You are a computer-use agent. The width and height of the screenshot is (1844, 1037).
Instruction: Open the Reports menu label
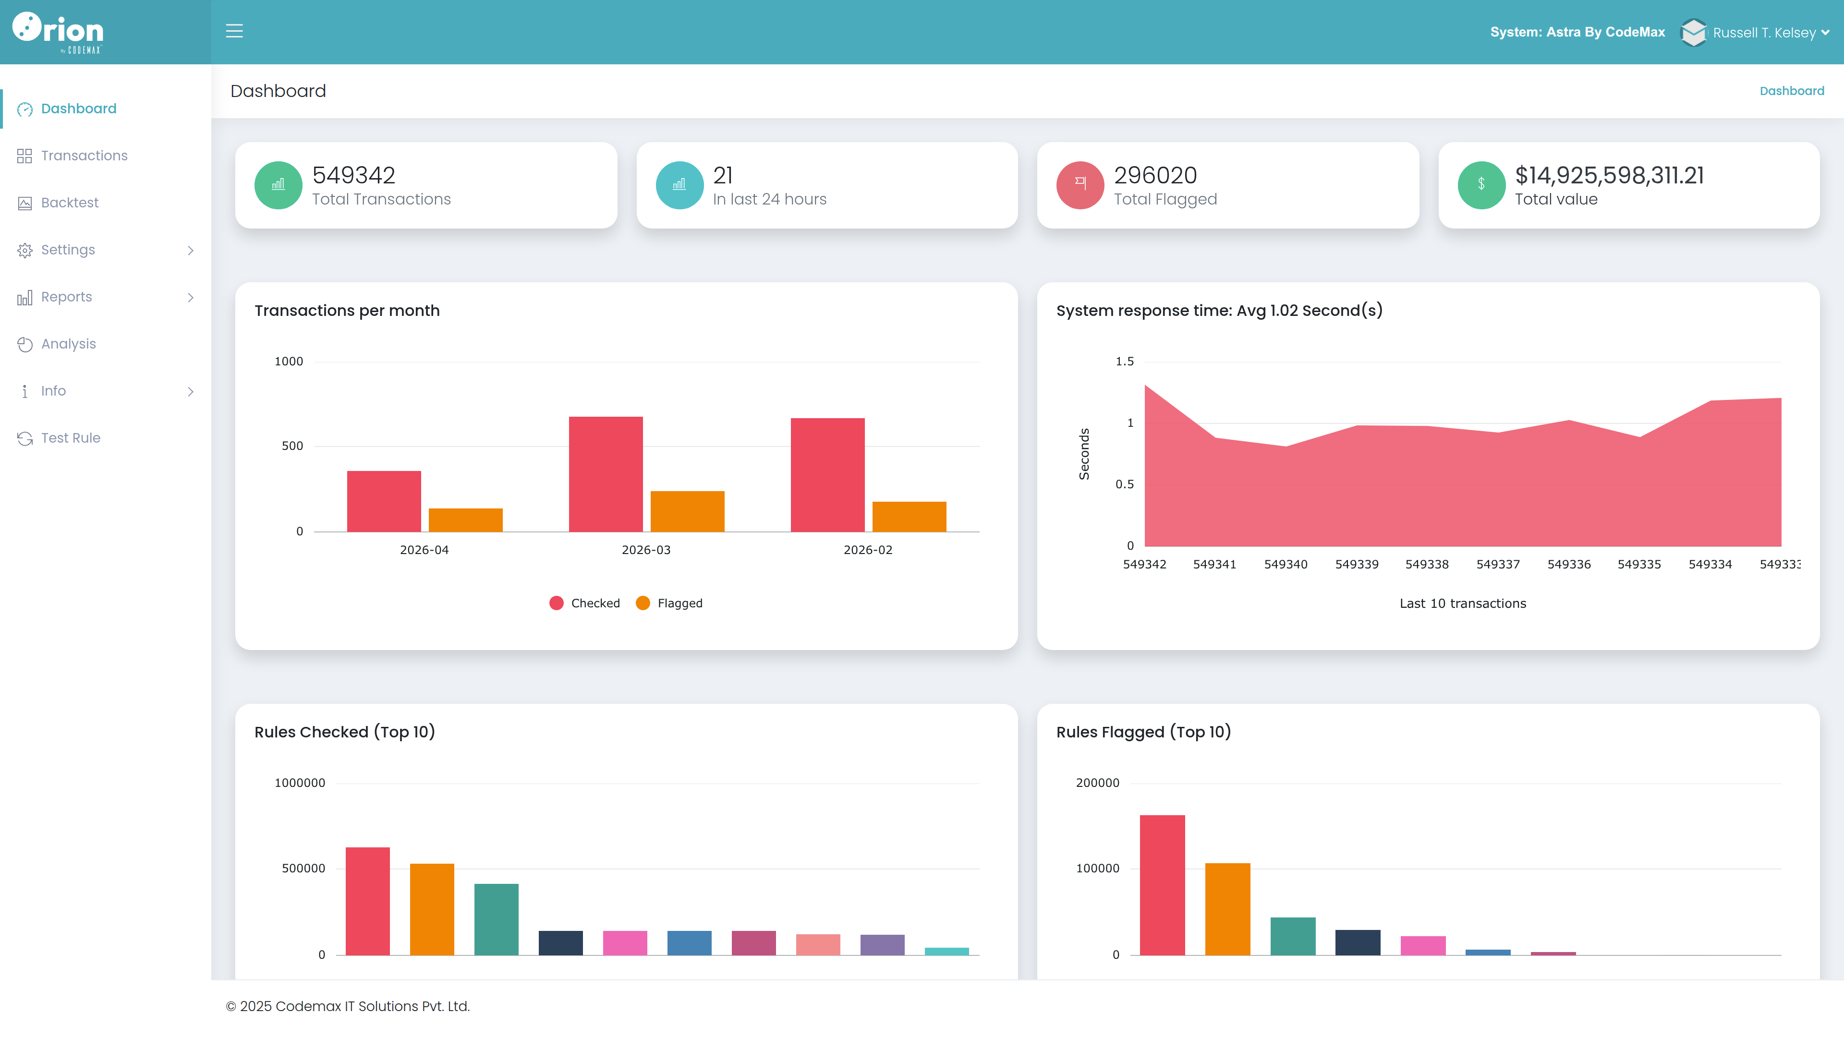pyautogui.click(x=67, y=298)
